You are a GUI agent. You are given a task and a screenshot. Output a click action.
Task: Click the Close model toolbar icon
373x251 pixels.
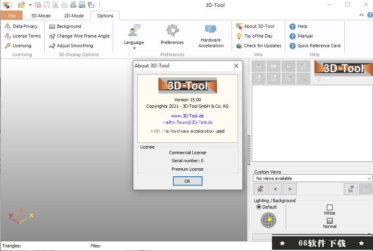pyautogui.click(x=38, y=5)
